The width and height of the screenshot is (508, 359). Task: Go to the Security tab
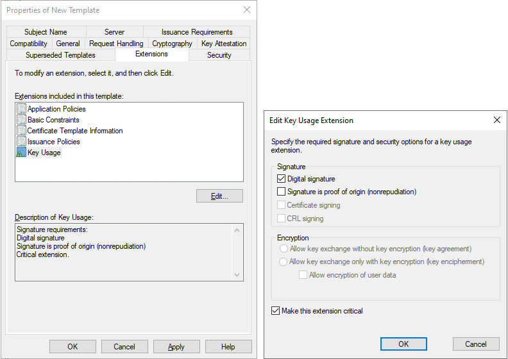219,55
